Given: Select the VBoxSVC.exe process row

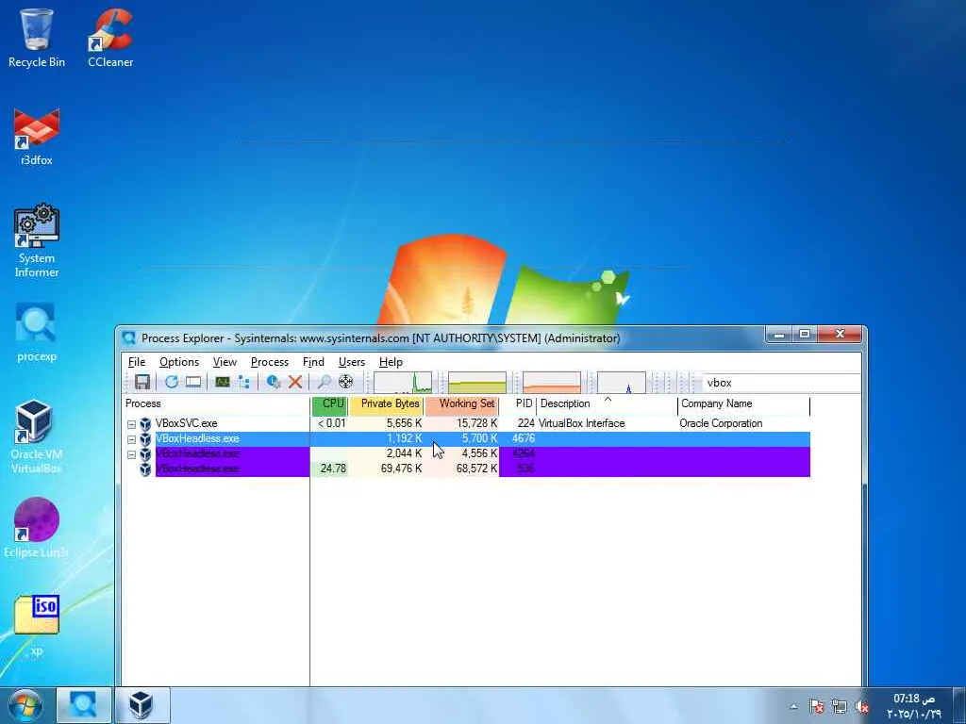Looking at the screenshot, I should [466, 423].
